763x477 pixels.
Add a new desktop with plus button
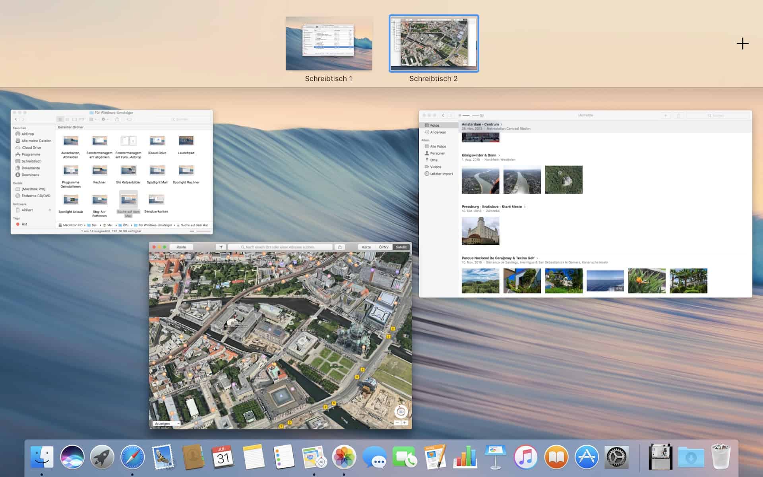click(742, 44)
